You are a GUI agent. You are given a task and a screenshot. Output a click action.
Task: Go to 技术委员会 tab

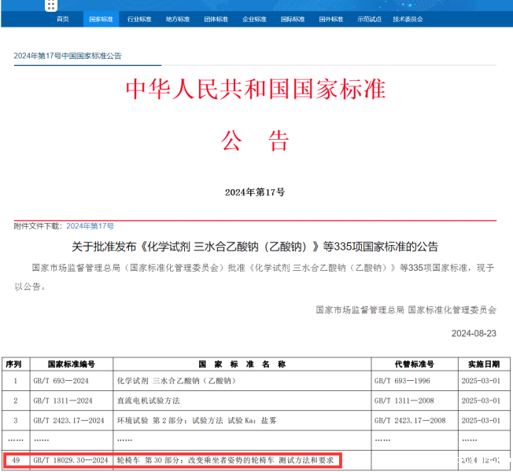point(408,18)
